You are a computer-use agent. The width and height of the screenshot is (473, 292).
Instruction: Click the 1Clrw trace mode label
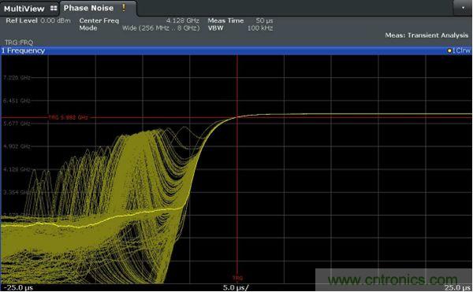461,51
